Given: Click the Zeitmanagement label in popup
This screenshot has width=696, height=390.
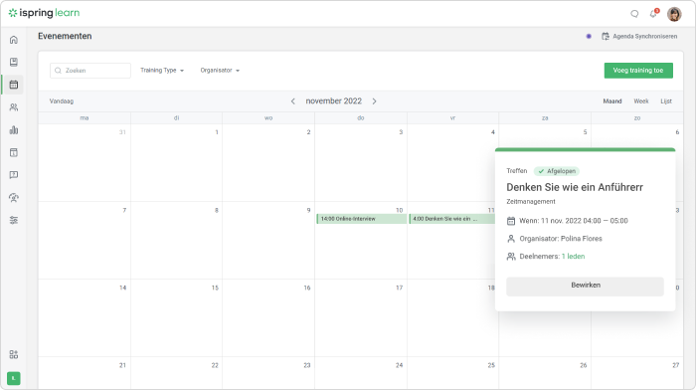Looking at the screenshot, I should coord(531,202).
